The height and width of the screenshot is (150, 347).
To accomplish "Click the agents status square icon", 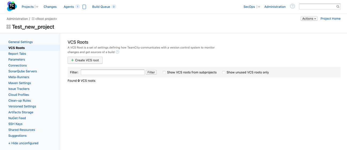I will (84, 7).
